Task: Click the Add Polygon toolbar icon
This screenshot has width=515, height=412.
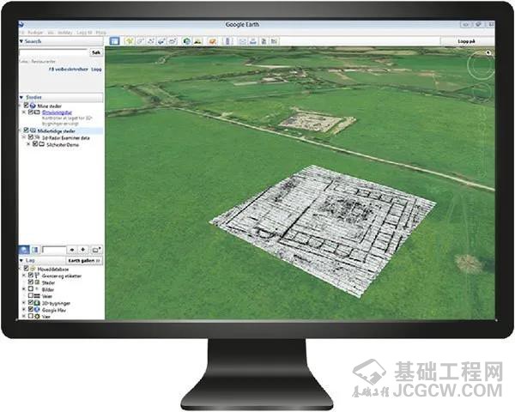Action: coord(142,39)
